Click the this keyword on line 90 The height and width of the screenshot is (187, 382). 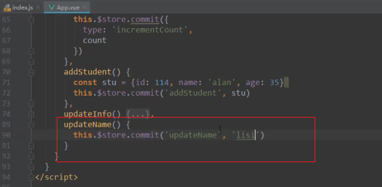(x=83, y=135)
